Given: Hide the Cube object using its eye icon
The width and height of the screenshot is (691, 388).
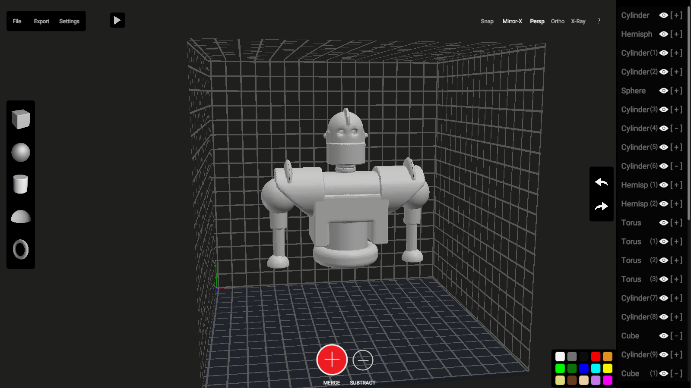Looking at the screenshot, I should (664, 336).
